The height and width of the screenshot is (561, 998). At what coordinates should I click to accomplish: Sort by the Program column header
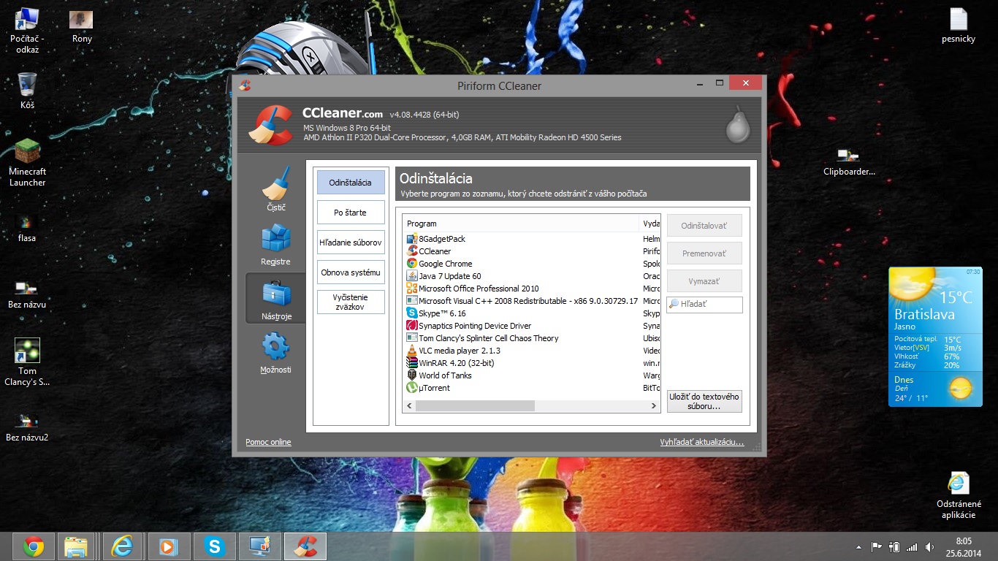(522, 224)
